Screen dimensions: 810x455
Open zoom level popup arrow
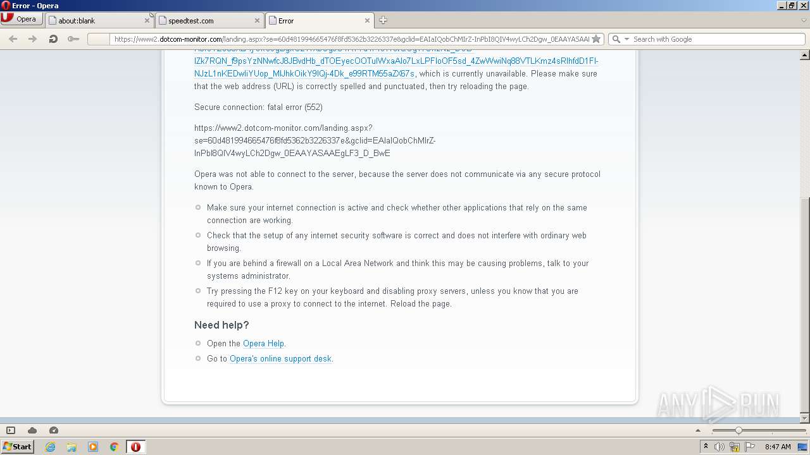[698, 430]
